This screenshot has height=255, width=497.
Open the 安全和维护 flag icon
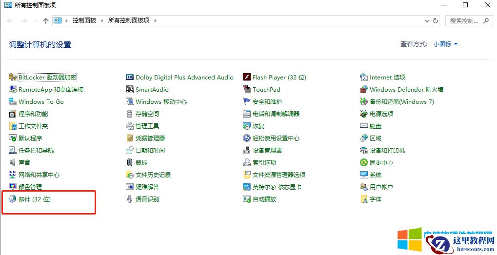[247, 101]
